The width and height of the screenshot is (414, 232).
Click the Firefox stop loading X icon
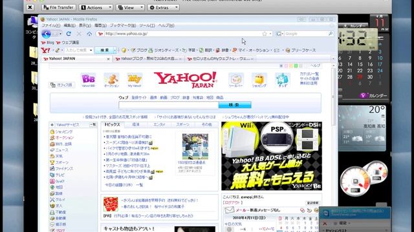tap(79, 34)
